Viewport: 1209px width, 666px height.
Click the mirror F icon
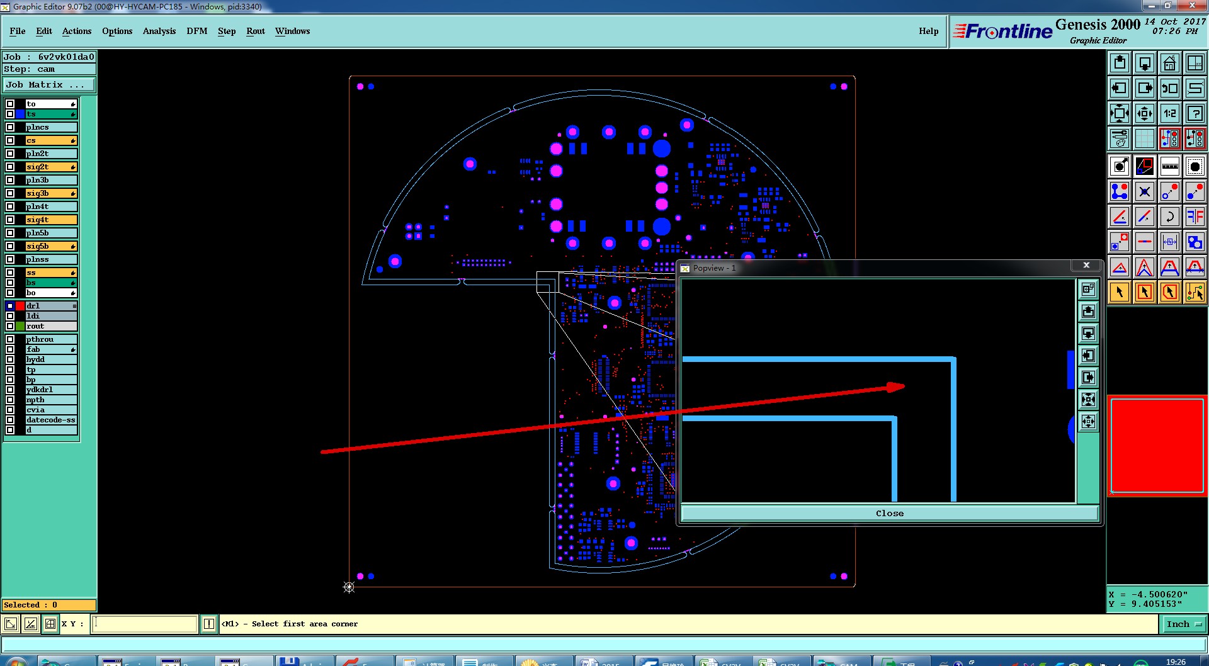(1195, 217)
